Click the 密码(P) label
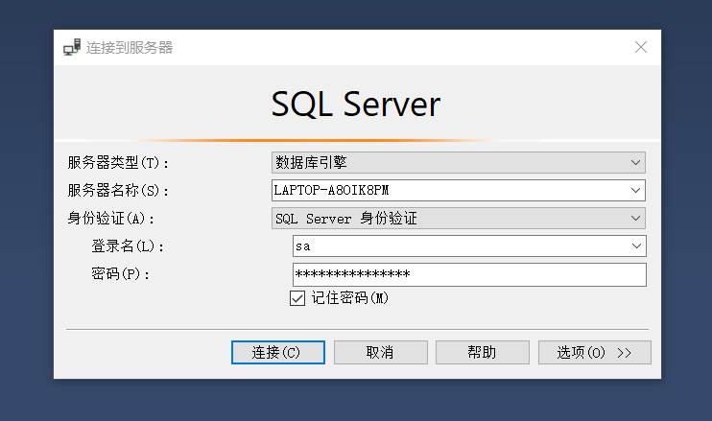The height and width of the screenshot is (421, 712). pyautogui.click(x=120, y=274)
